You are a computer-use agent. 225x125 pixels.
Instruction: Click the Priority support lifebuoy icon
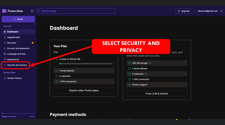tap(129, 85)
